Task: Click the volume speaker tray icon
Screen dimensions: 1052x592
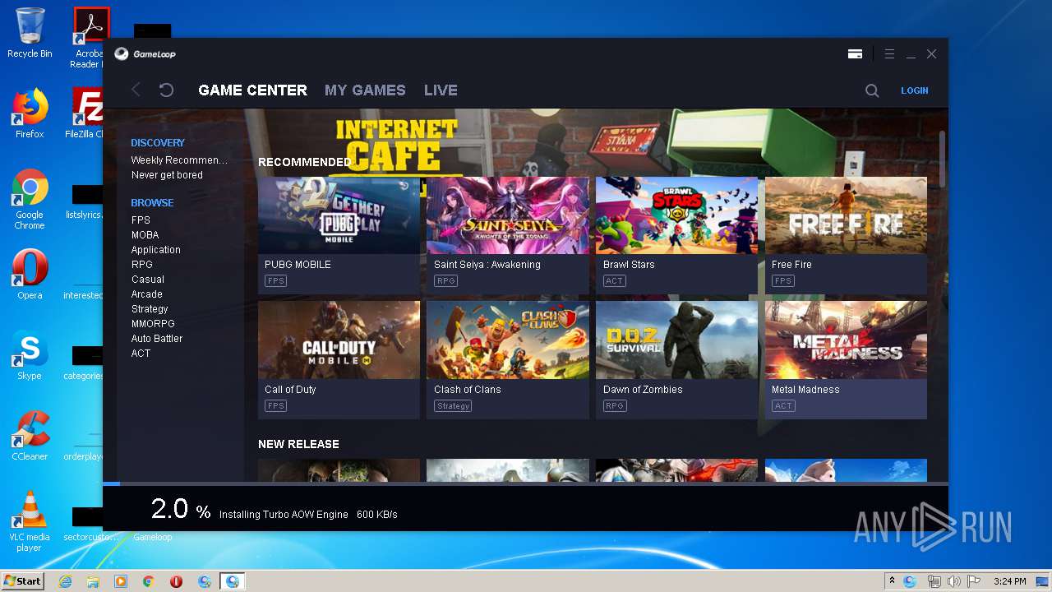Action: pyautogui.click(x=953, y=581)
